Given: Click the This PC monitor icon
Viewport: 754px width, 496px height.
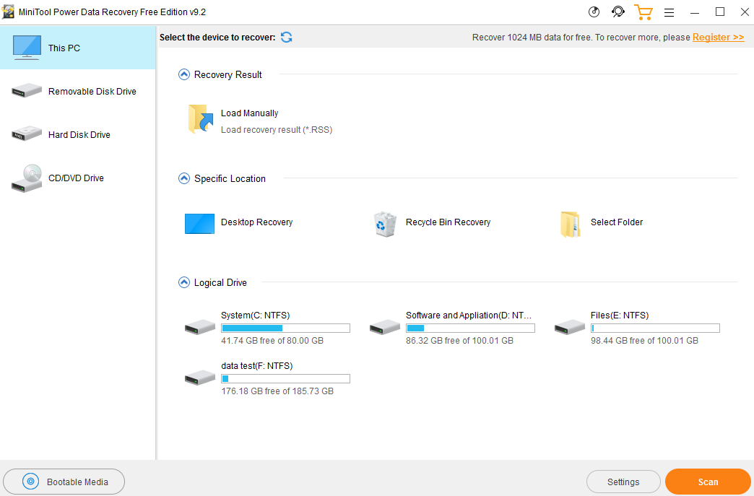Looking at the screenshot, I should 27,47.
